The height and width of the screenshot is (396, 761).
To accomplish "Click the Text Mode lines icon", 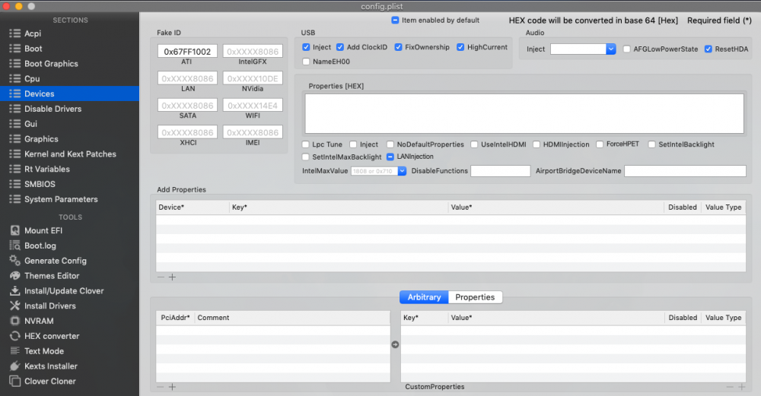I will 15,350.
